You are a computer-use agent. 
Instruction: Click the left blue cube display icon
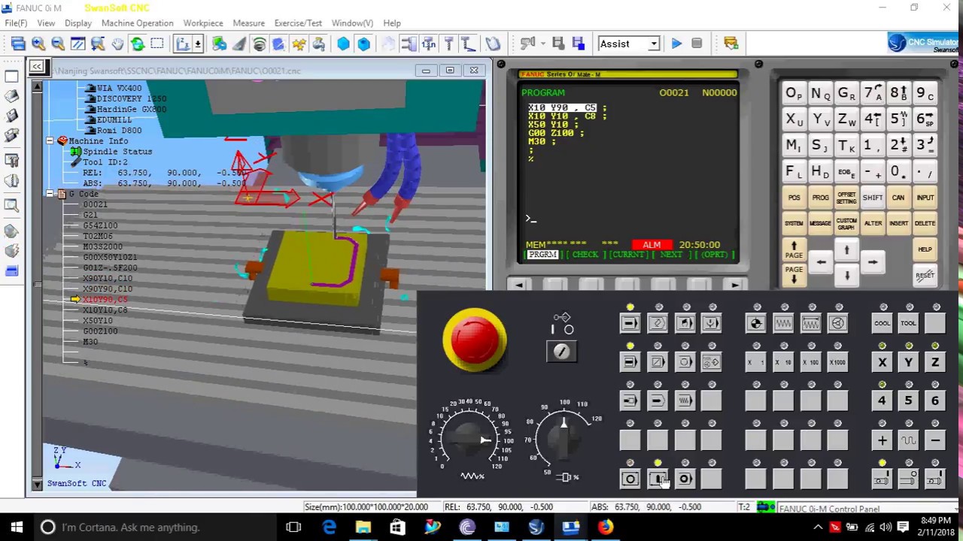343,44
